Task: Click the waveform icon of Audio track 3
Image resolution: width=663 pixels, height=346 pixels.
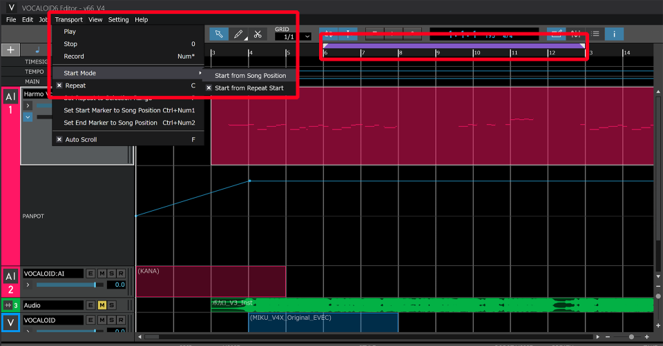Action: point(8,305)
